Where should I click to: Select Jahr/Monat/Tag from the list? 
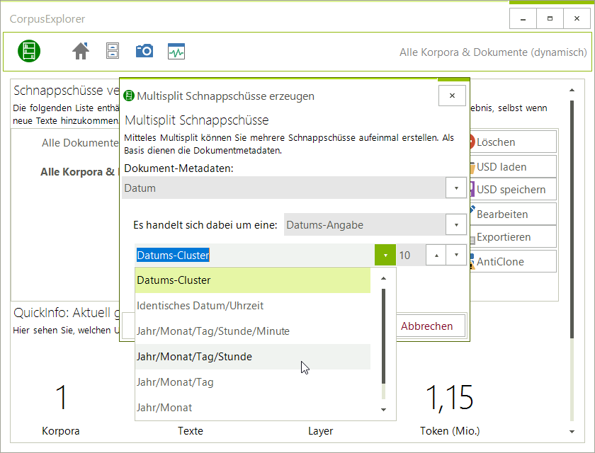253,382
